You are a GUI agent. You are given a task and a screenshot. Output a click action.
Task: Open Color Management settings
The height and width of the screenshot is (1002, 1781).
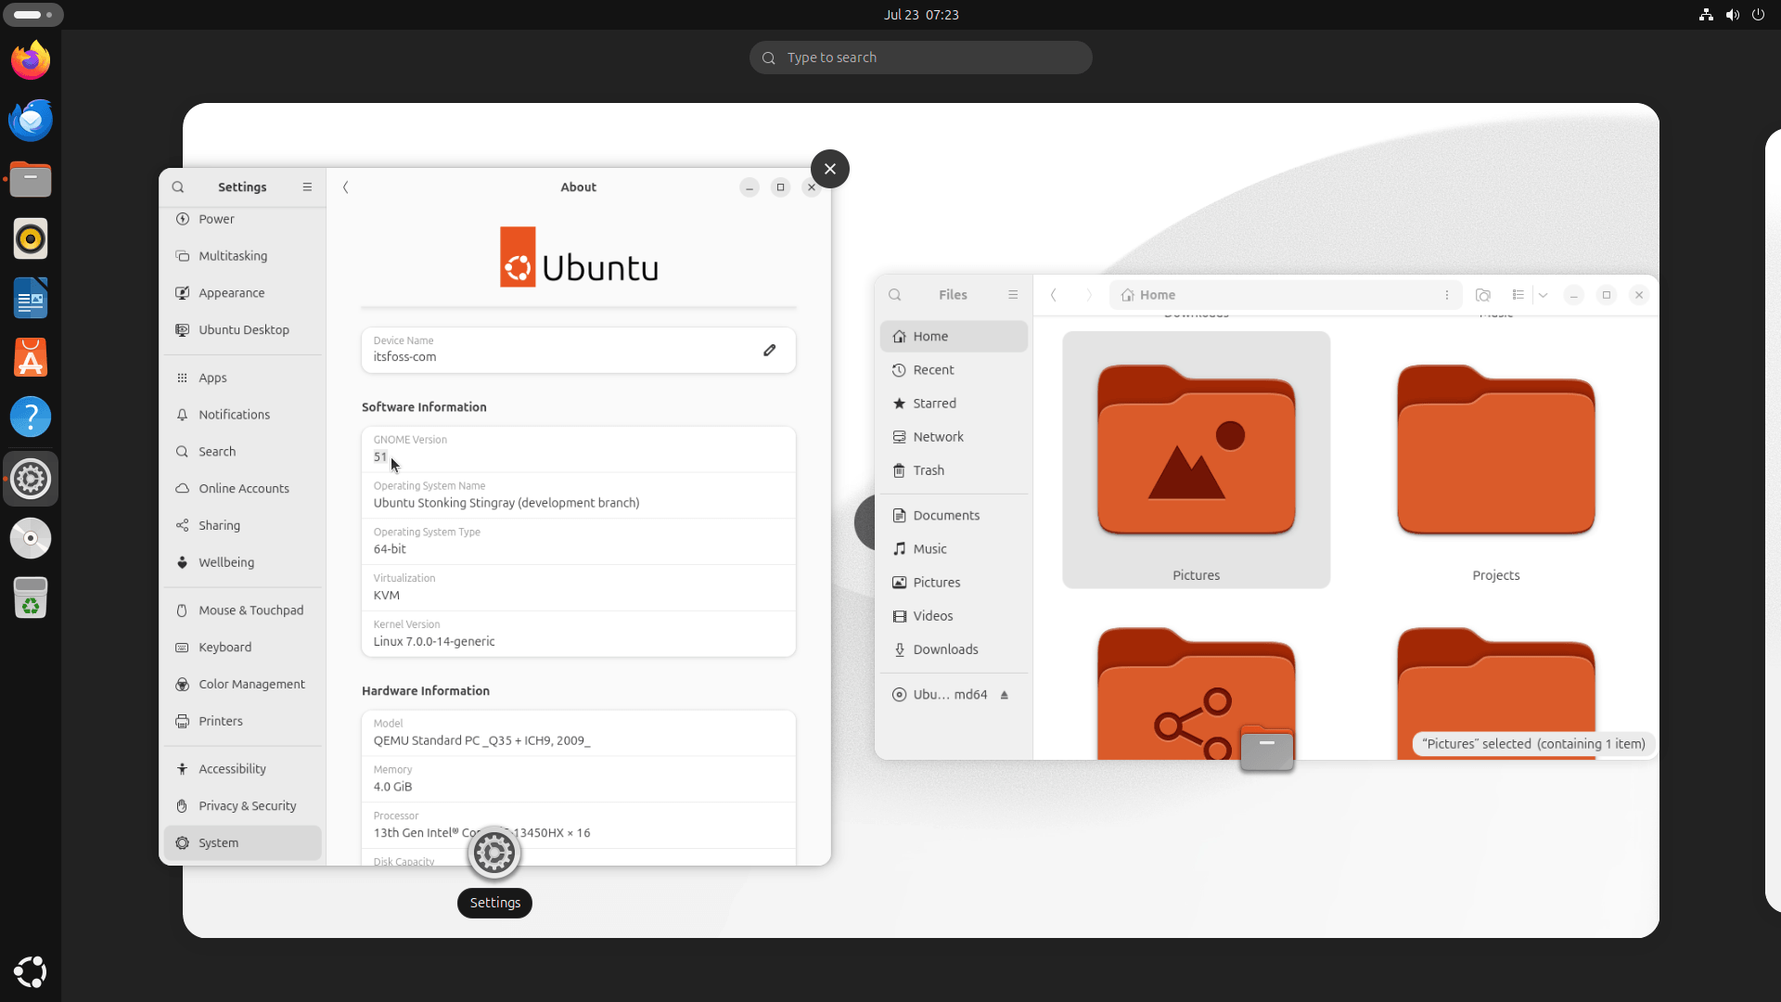pyautogui.click(x=243, y=685)
